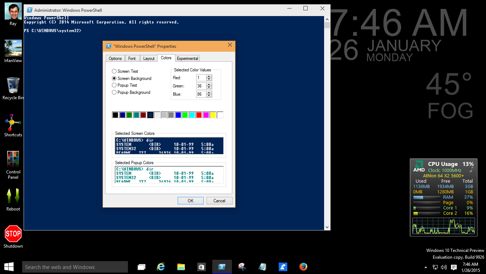The height and width of the screenshot is (274, 486).
Task: Switch to the Experimental tab
Action: (187, 59)
